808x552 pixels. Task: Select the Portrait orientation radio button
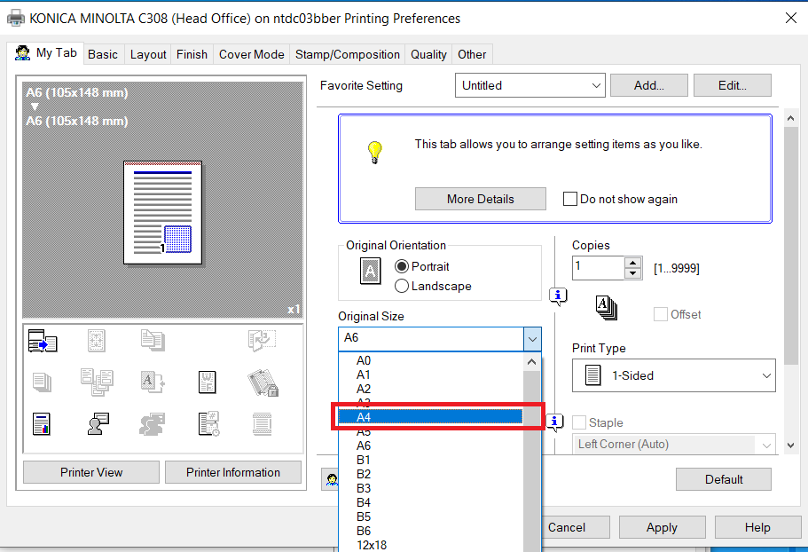point(402,266)
